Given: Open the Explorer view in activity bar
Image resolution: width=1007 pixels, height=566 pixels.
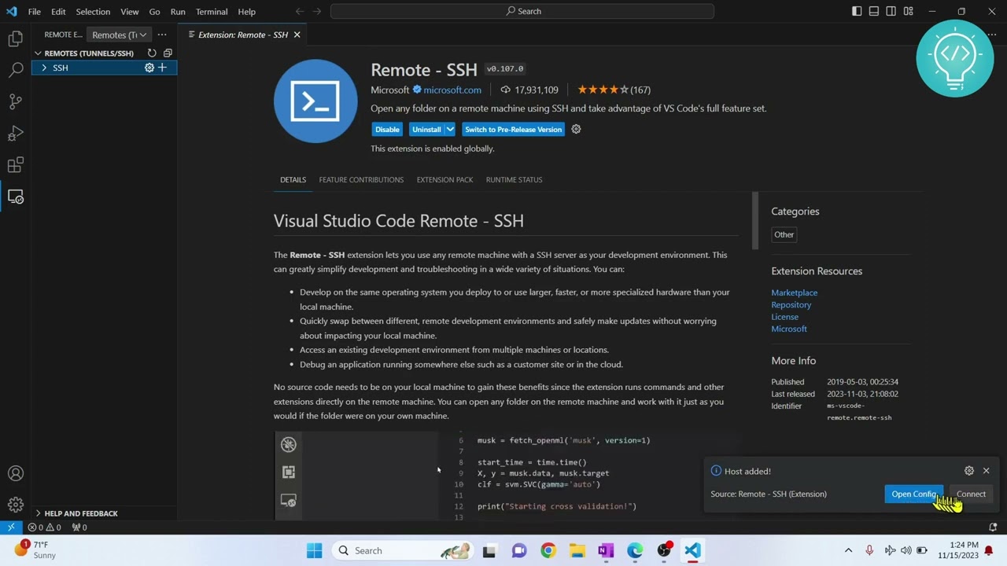Looking at the screenshot, I should 15,39.
